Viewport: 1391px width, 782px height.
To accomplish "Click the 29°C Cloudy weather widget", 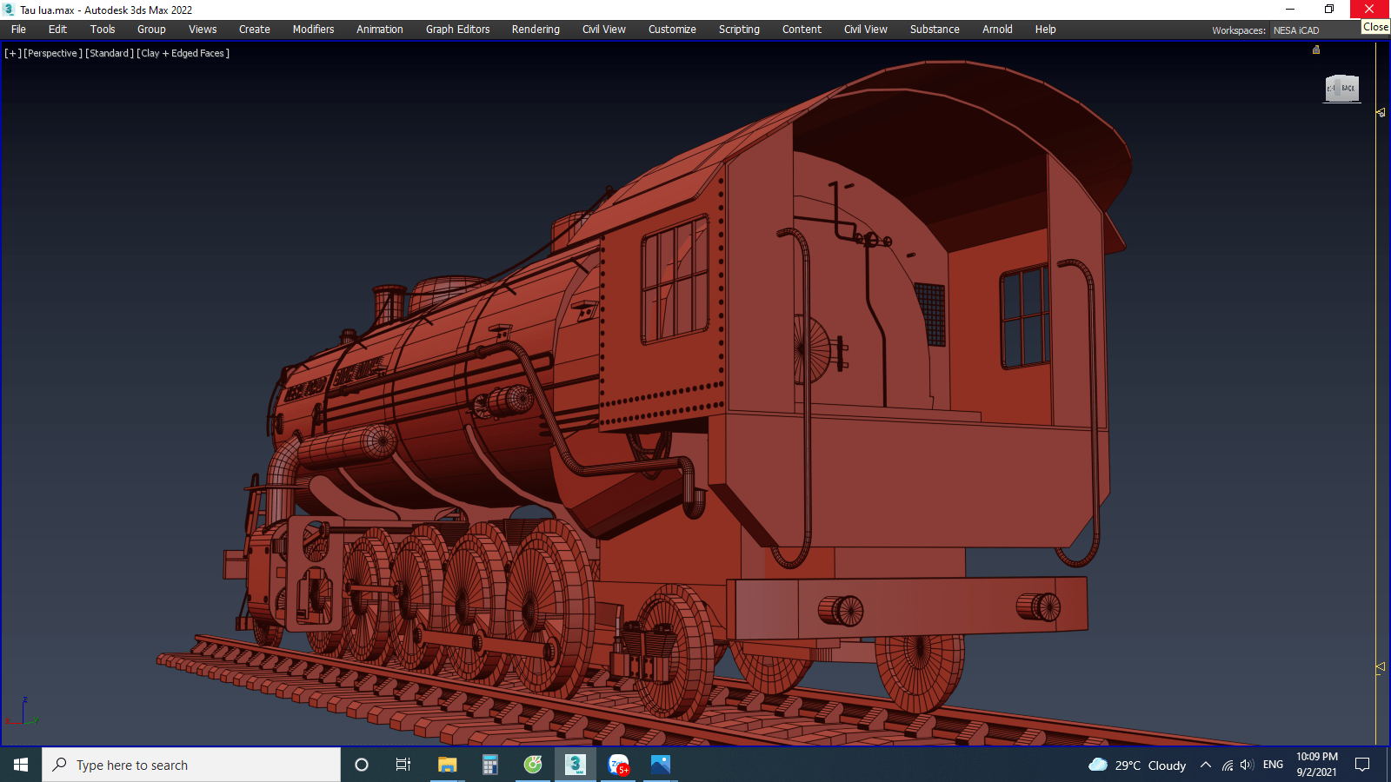I will click(x=1137, y=765).
